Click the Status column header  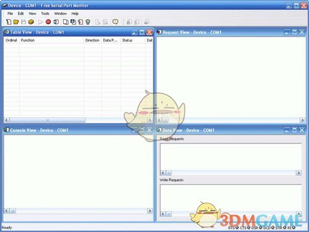coord(133,40)
